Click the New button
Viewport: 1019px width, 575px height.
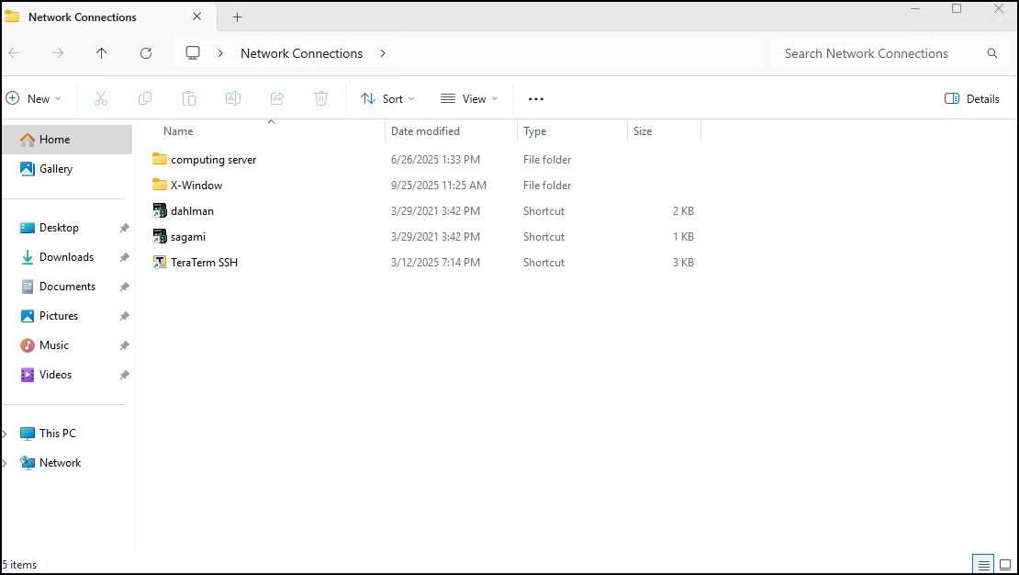[34, 98]
